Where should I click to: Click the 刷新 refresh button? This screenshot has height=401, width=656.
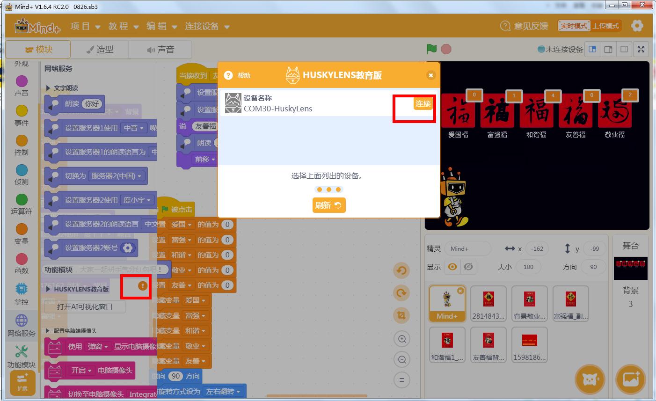point(329,205)
